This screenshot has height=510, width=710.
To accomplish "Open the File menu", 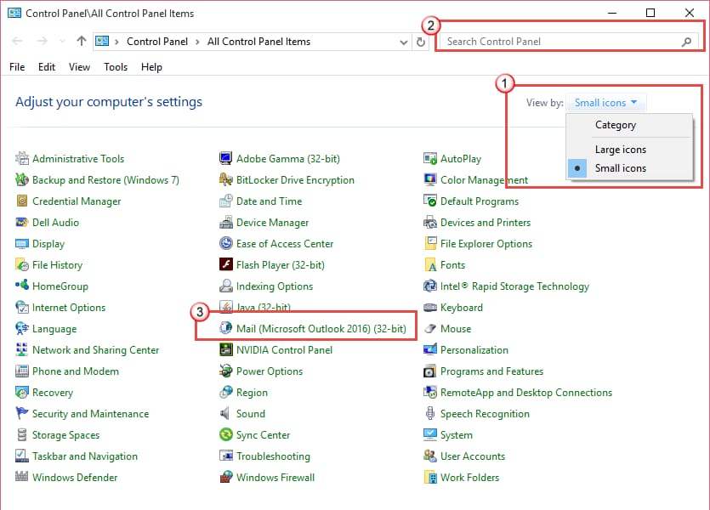I will [17, 67].
